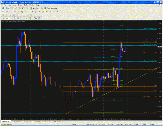Screen dimensions: 163x126
Task: Insert a text label with T tool
Action: point(32,12)
